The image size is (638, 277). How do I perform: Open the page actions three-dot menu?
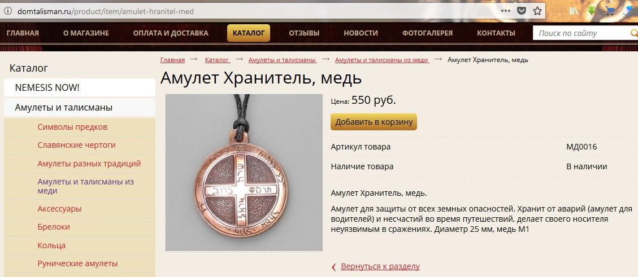tap(505, 11)
